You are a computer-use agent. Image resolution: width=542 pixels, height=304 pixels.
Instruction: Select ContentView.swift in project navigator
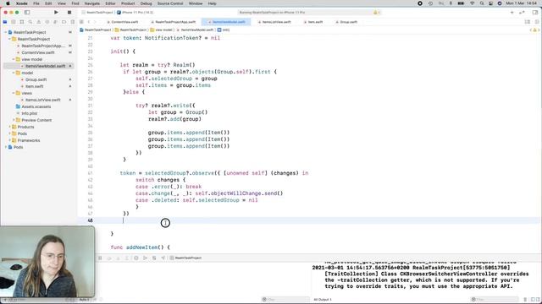pyautogui.click(x=38, y=52)
